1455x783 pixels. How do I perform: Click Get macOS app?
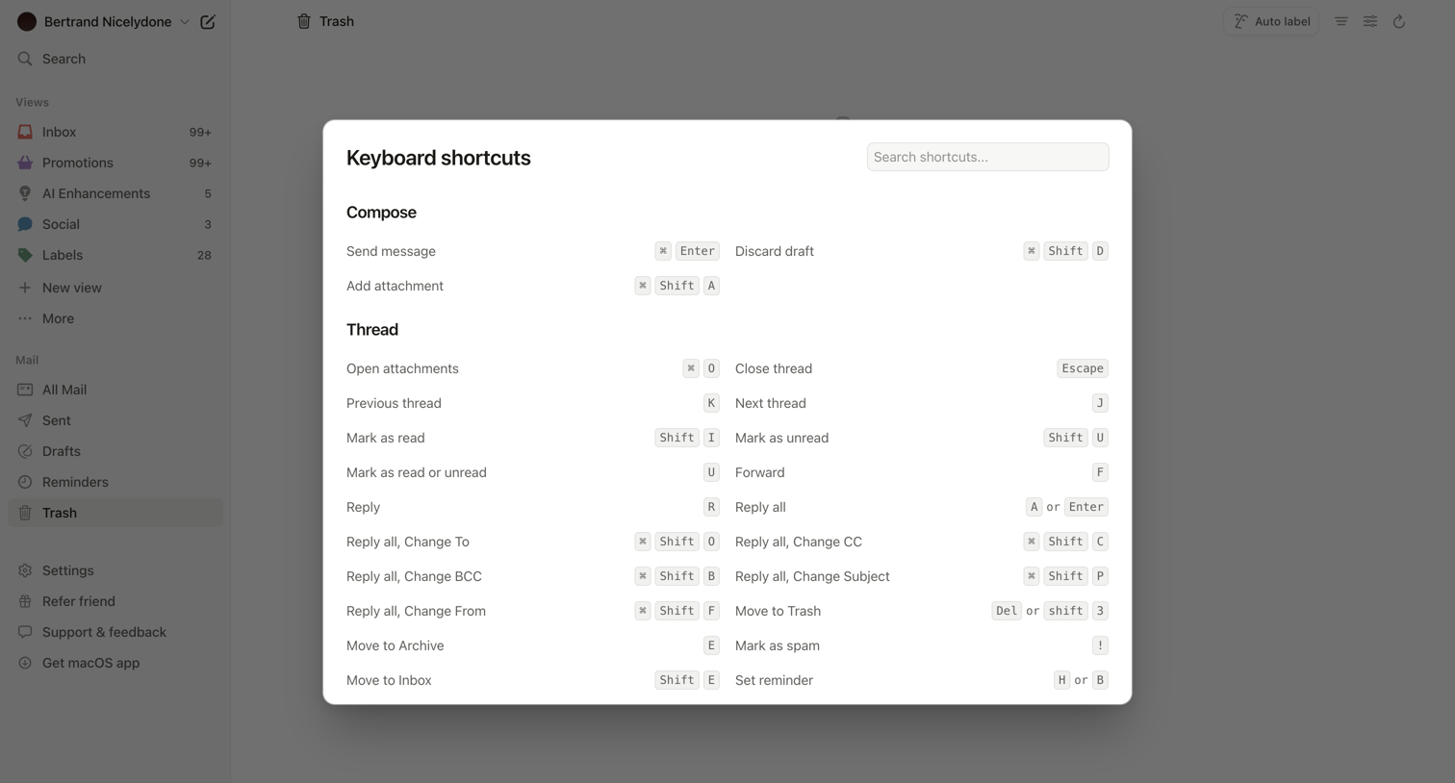point(115,663)
